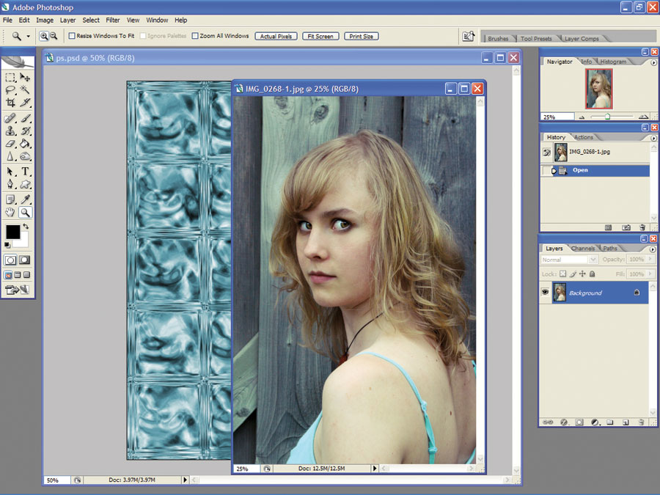Click the black foreground color swatch
Screen dimensions: 660x495
[12, 232]
